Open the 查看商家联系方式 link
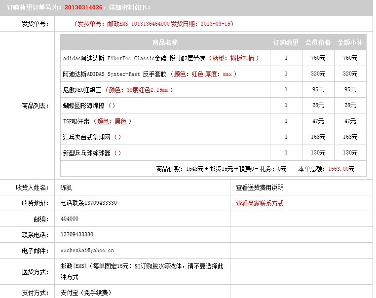The image size is (376, 298). [x=260, y=203]
